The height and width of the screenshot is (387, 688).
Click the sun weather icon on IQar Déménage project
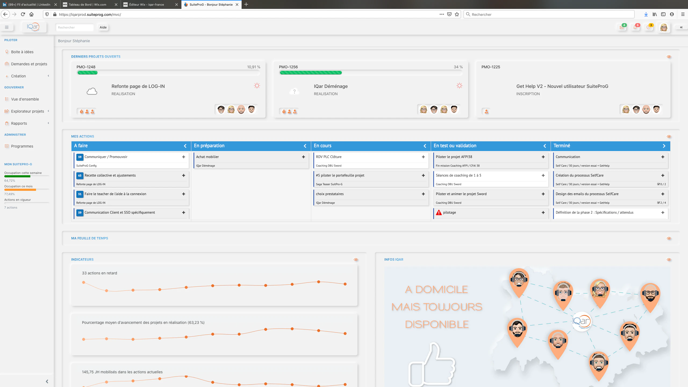point(459,86)
